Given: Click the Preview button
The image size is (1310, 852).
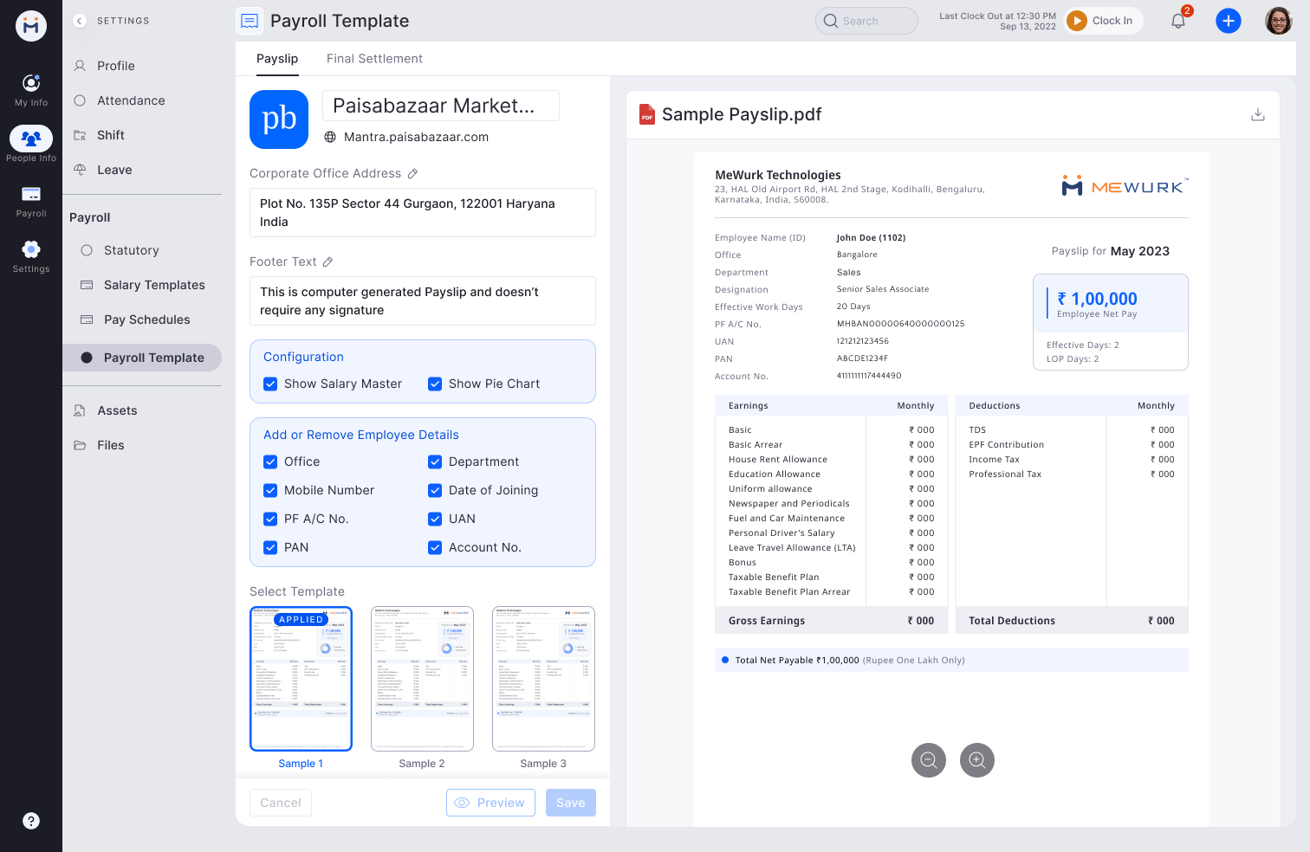Looking at the screenshot, I should [x=490, y=803].
